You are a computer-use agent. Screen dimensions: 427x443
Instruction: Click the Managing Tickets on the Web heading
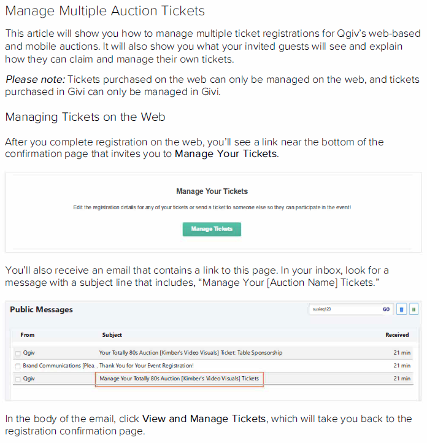[85, 117]
